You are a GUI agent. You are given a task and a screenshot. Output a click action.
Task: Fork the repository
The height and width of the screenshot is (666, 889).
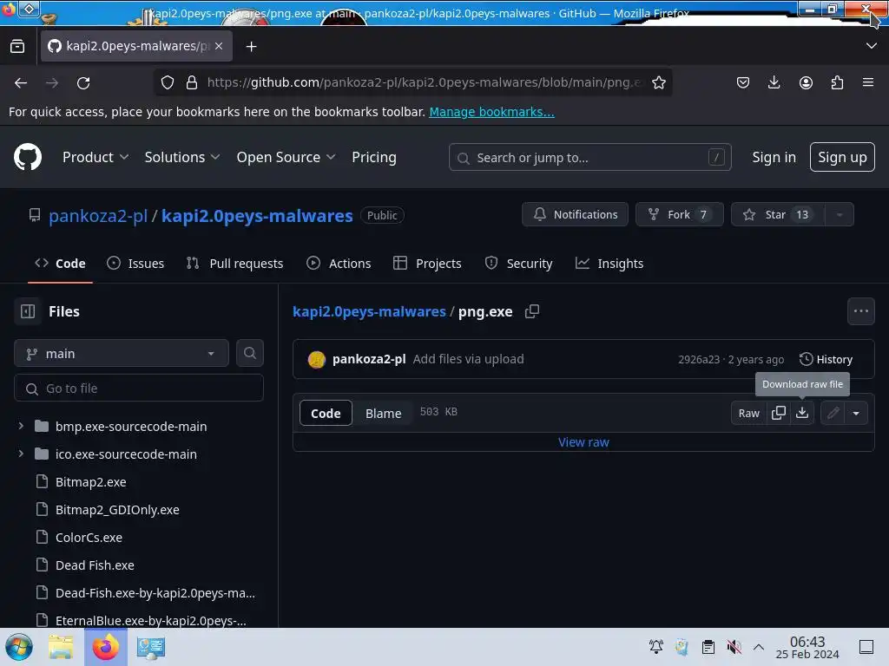[679, 215]
